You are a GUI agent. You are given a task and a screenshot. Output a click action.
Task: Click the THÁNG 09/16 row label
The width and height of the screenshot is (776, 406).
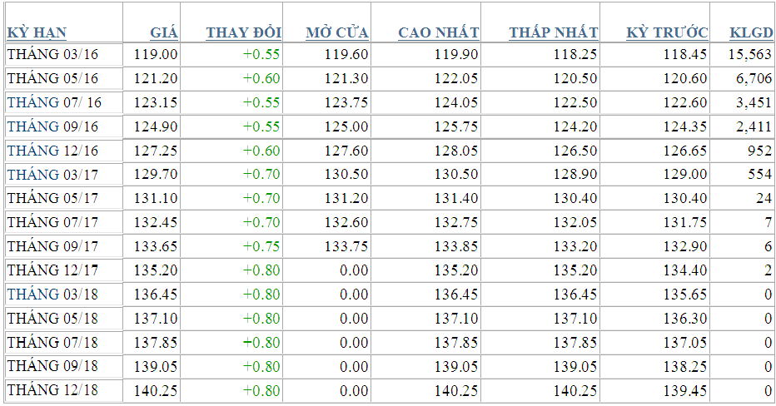coord(52,126)
